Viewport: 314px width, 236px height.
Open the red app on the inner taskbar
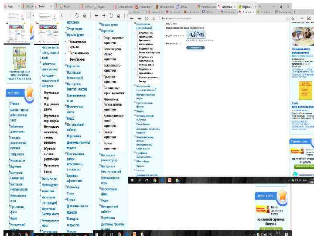(x=170, y=180)
